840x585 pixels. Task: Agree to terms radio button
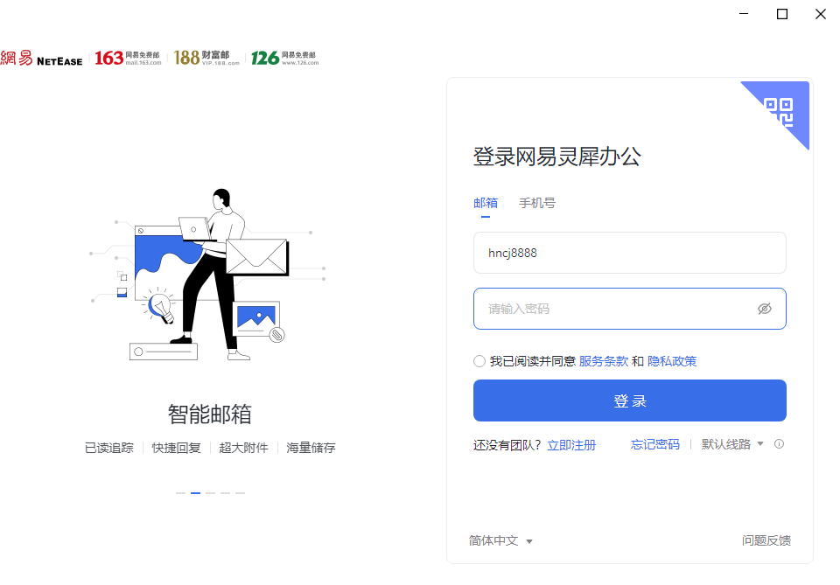pyautogui.click(x=479, y=361)
